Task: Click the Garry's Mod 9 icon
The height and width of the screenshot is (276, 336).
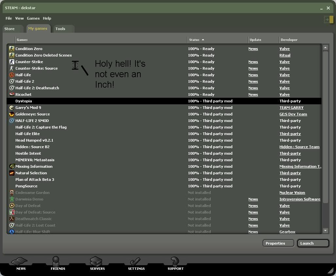Action: [11, 108]
